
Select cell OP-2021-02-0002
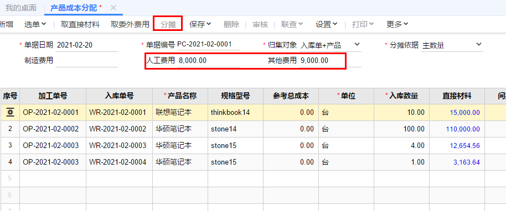53,129
